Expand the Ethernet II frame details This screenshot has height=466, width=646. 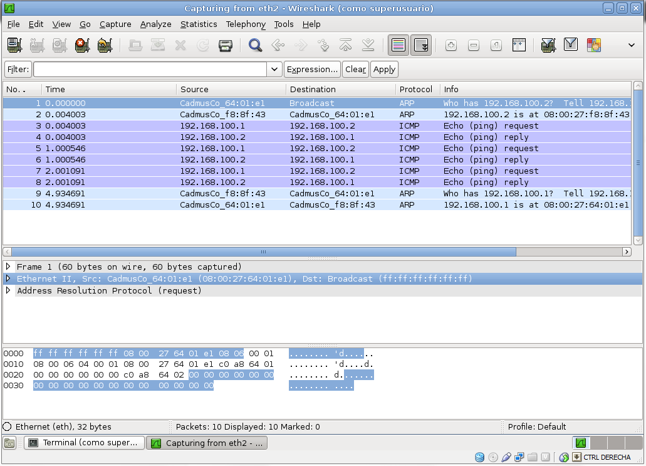pyautogui.click(x=8, y=278)
